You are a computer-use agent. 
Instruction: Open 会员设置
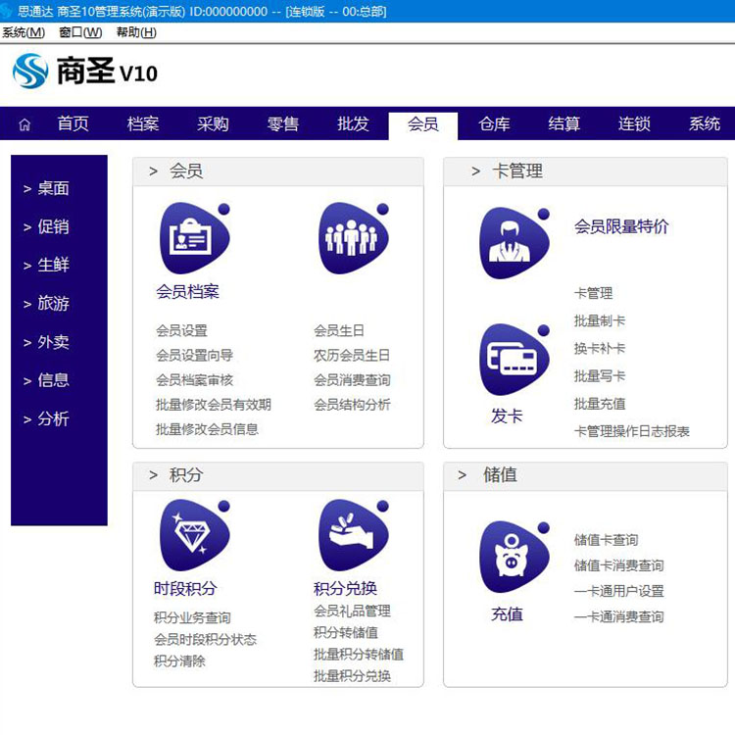pos(181,330)
